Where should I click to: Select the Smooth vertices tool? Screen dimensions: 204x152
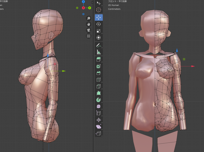point(99,107)
